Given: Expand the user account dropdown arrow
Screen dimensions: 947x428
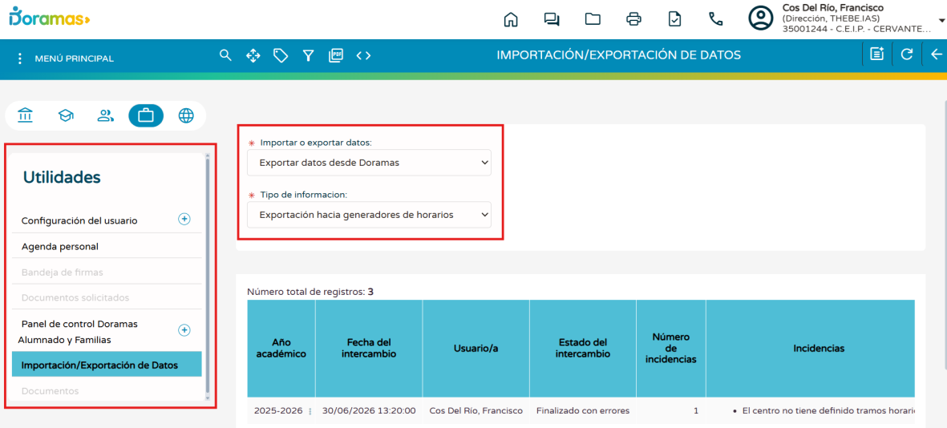Looking at the screenshot, I should [x=941, y=20].
